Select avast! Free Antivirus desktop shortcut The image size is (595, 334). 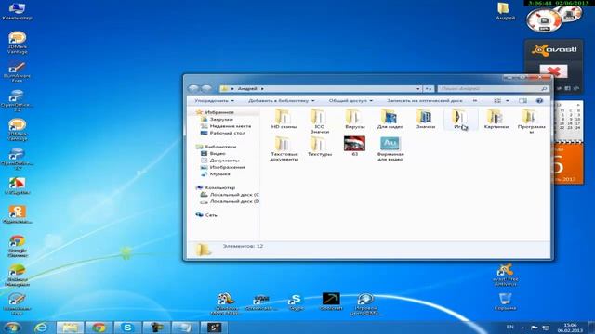(505, 275)
